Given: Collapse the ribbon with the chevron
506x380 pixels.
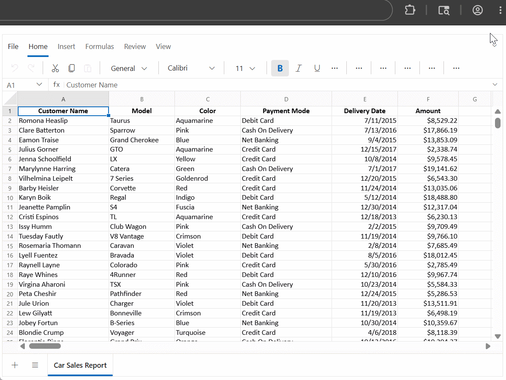Looking at the screenshot, I should [x=494, y=45].
